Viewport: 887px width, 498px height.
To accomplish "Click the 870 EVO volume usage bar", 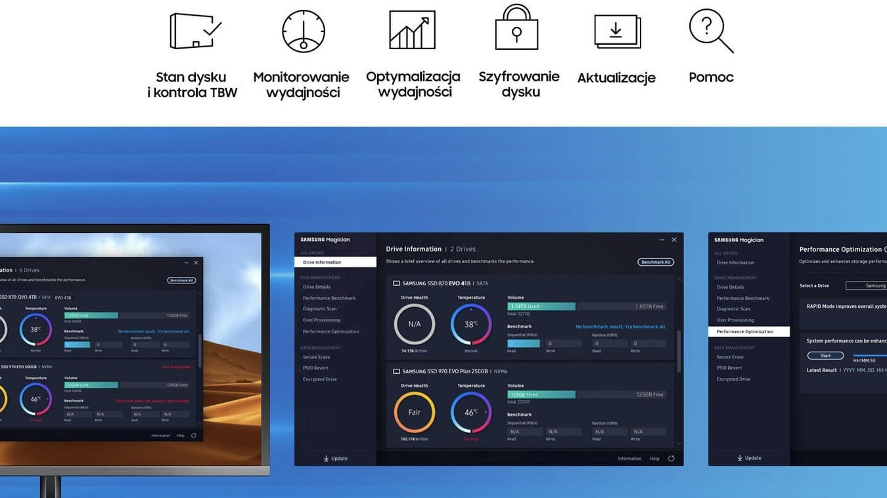I will (x=586, y=306).
